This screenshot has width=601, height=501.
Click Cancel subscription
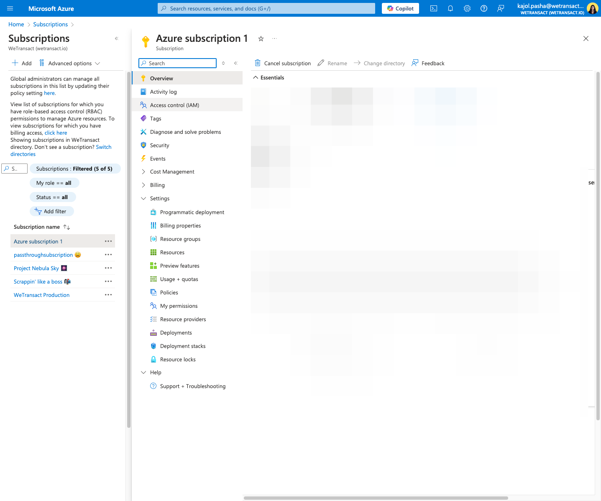click(283, 63)
